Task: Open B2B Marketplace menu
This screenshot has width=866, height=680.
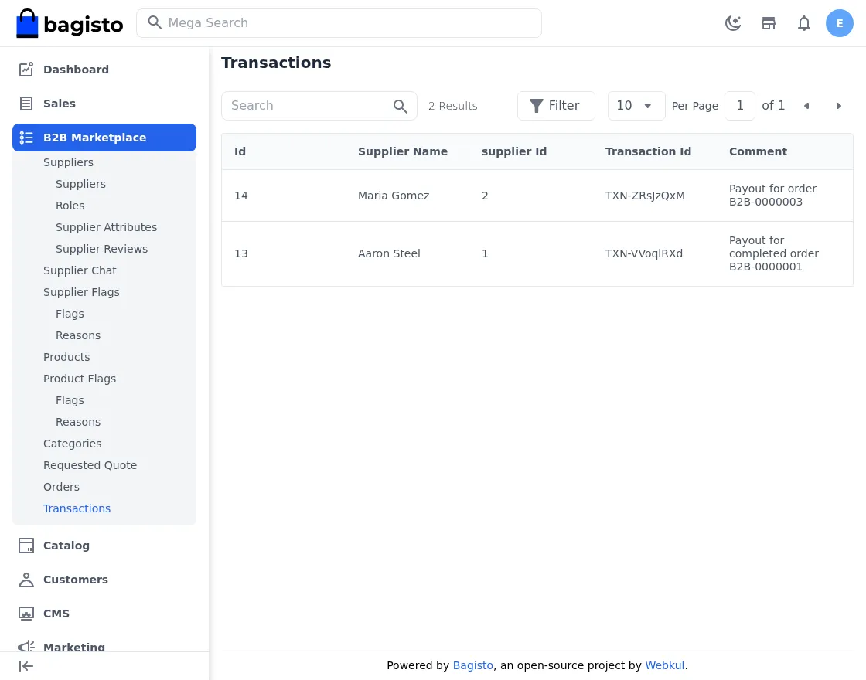Action: click(x=104, y=138)
